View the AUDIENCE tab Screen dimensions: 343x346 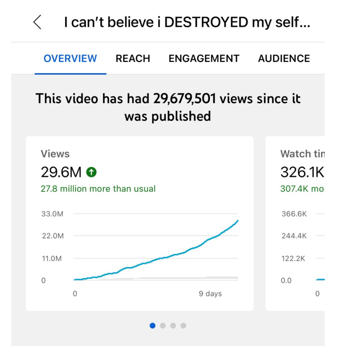pyautogui.click(x=284, y=58)
